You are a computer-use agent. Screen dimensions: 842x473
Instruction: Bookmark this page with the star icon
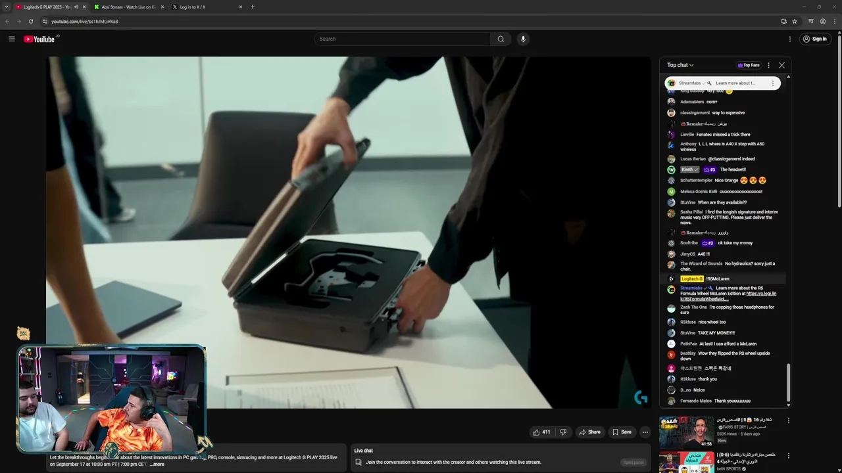pos(795,21)
